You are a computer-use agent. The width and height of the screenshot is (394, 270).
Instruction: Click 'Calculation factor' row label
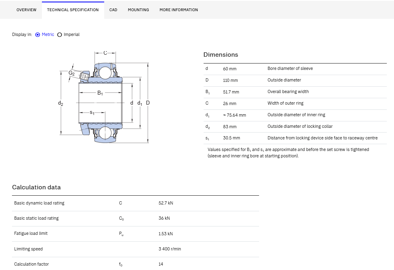point(32,264)
